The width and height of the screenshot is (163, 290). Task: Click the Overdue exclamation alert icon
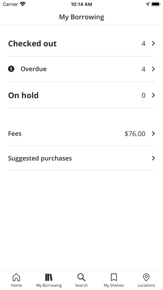point(11,69)
